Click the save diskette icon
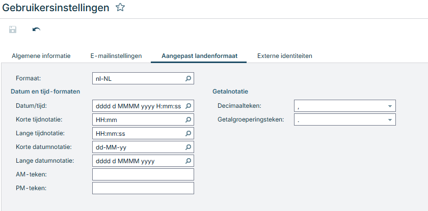428x211 pixels. tap(13, 29)
